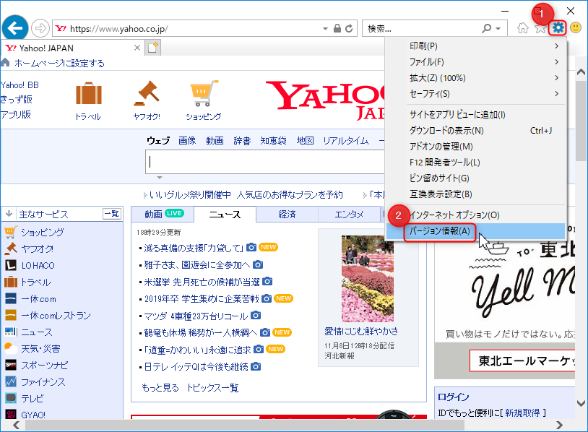The image size is (588, 432).
Task: Click the ショッピング icon in services list
Action: click(x=11, y=233)
